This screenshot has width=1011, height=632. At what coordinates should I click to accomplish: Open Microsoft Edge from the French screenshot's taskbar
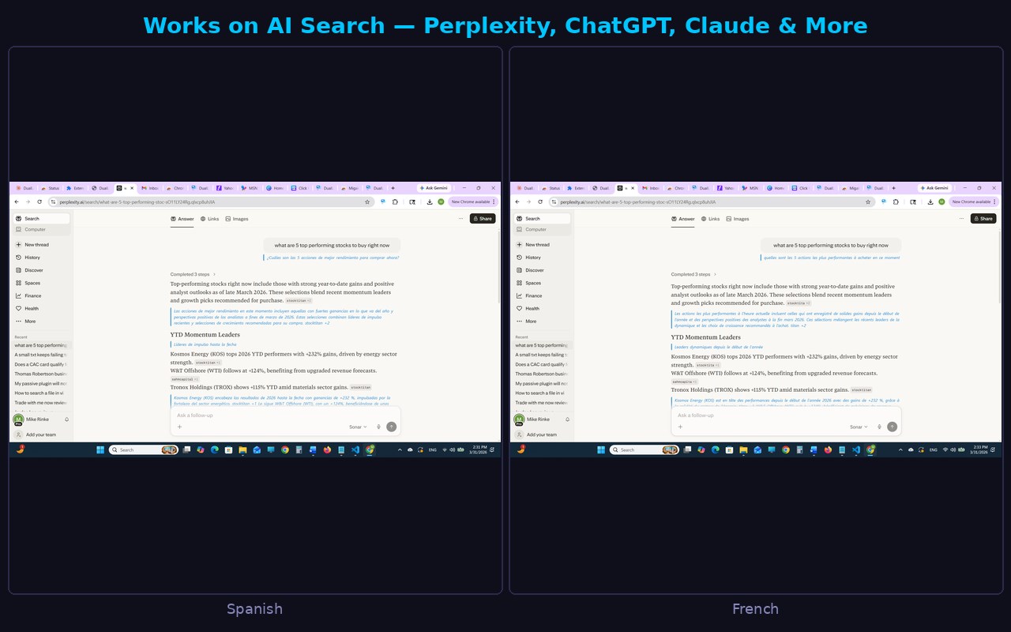(715, 450)
